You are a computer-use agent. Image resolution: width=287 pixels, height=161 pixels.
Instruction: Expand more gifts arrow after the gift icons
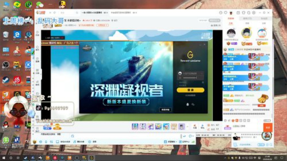tap(187, 126)
